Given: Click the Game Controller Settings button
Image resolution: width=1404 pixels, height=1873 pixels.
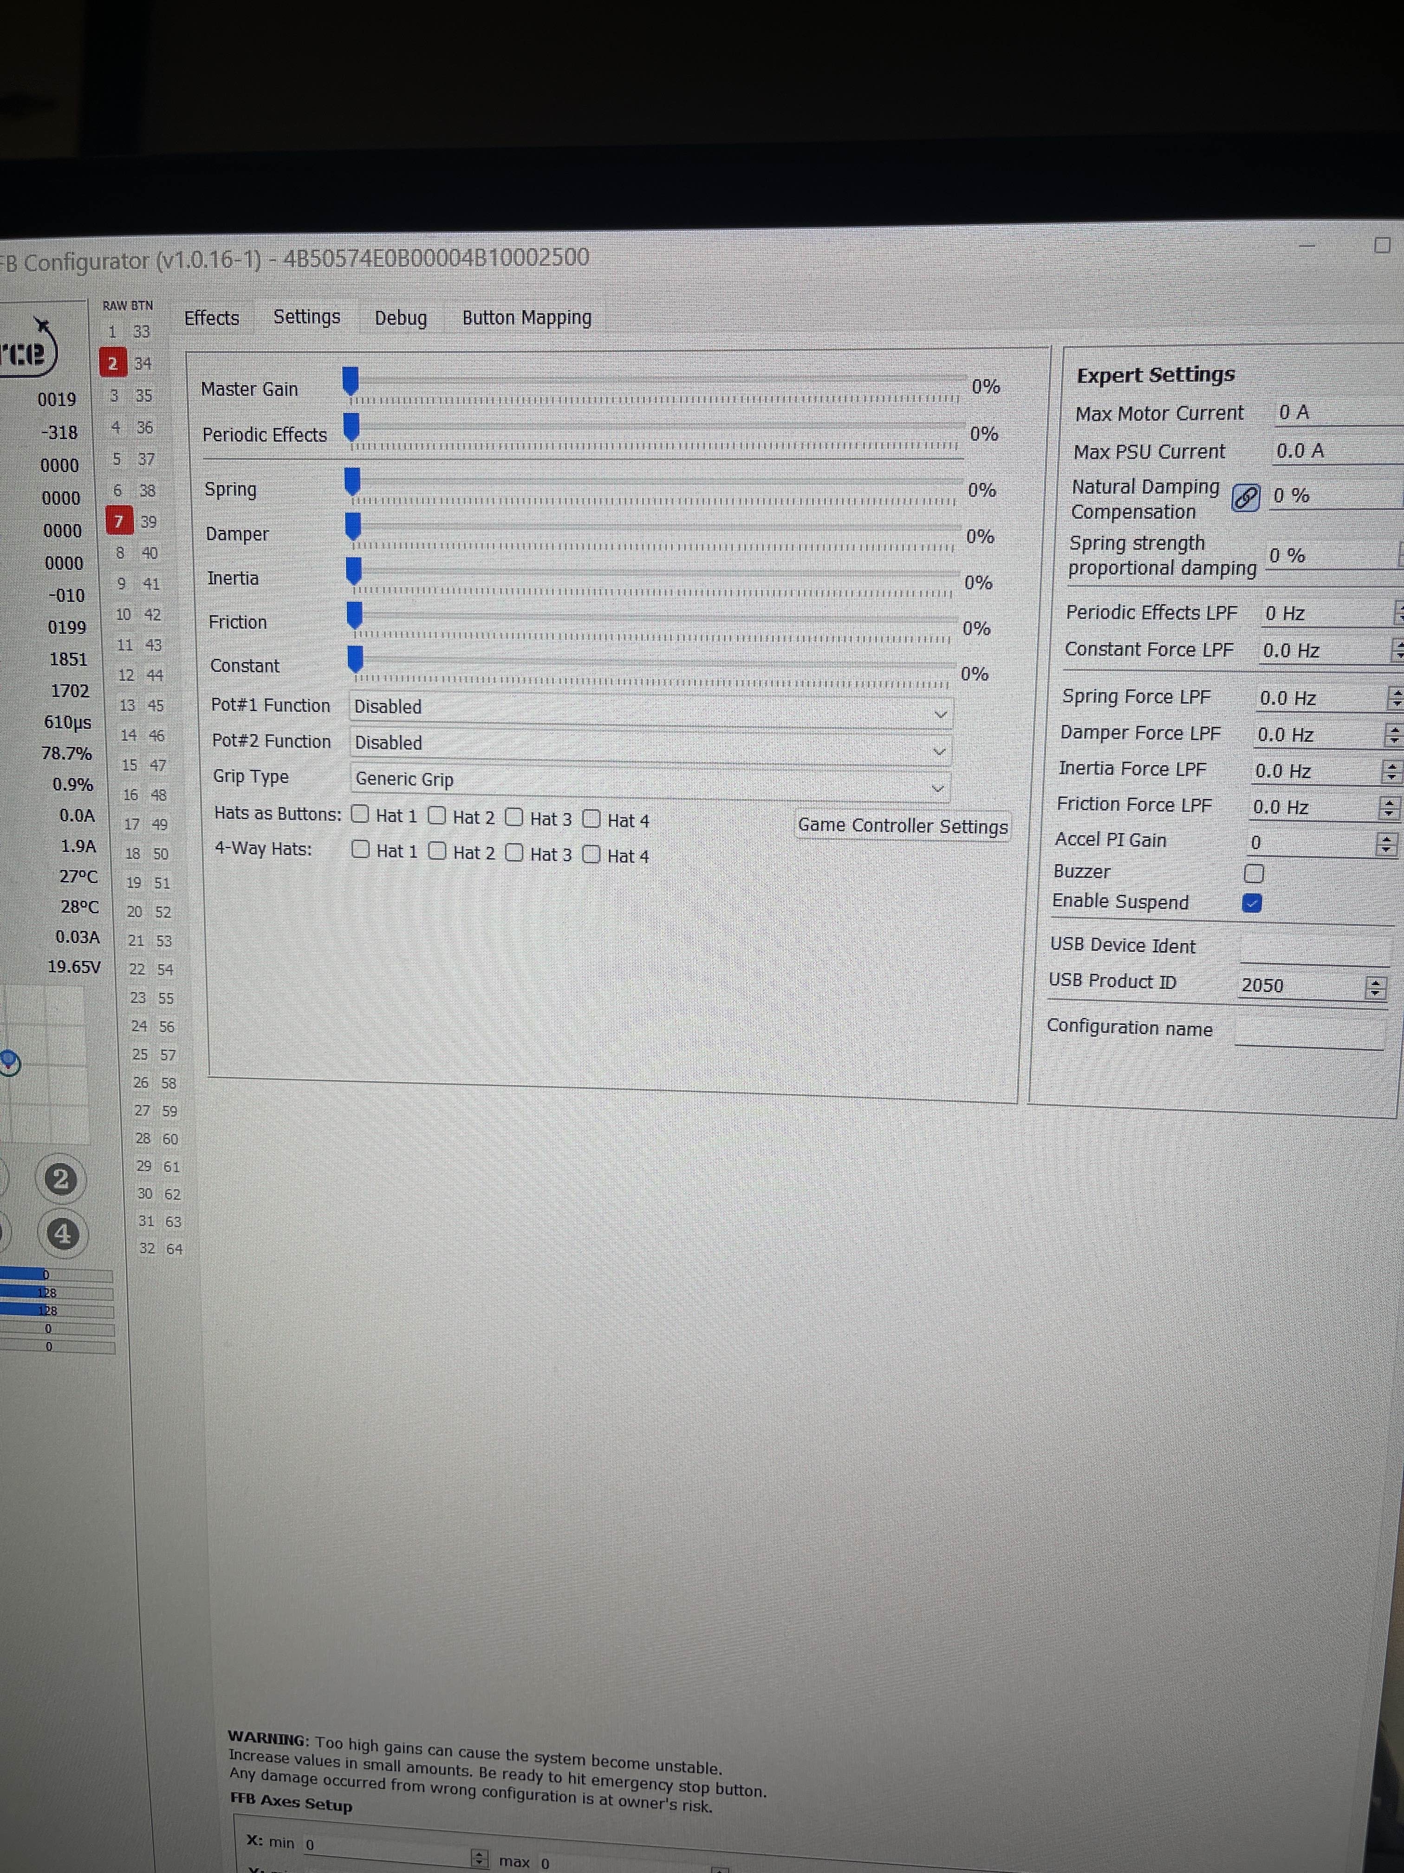Looking at the screenshot, I should click(902, 825).
